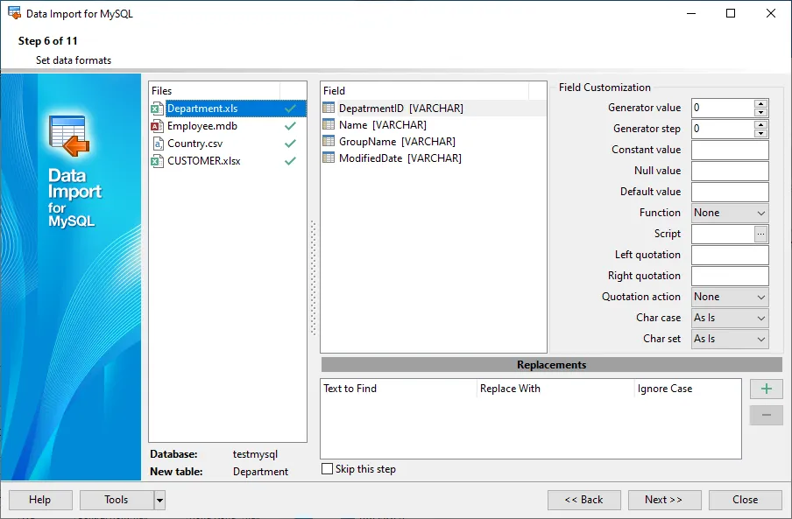Click the Field column header
This screenshot has height=519, width=792.
pos(425,91)
